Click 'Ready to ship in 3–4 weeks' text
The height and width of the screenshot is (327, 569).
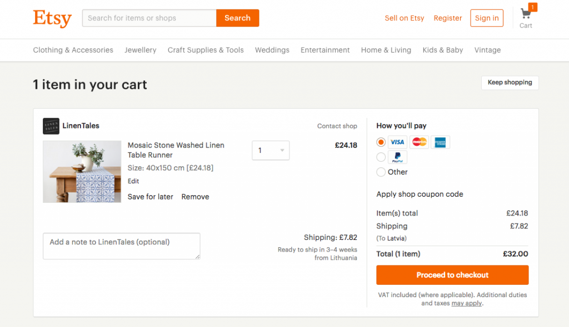coord(317,249)
